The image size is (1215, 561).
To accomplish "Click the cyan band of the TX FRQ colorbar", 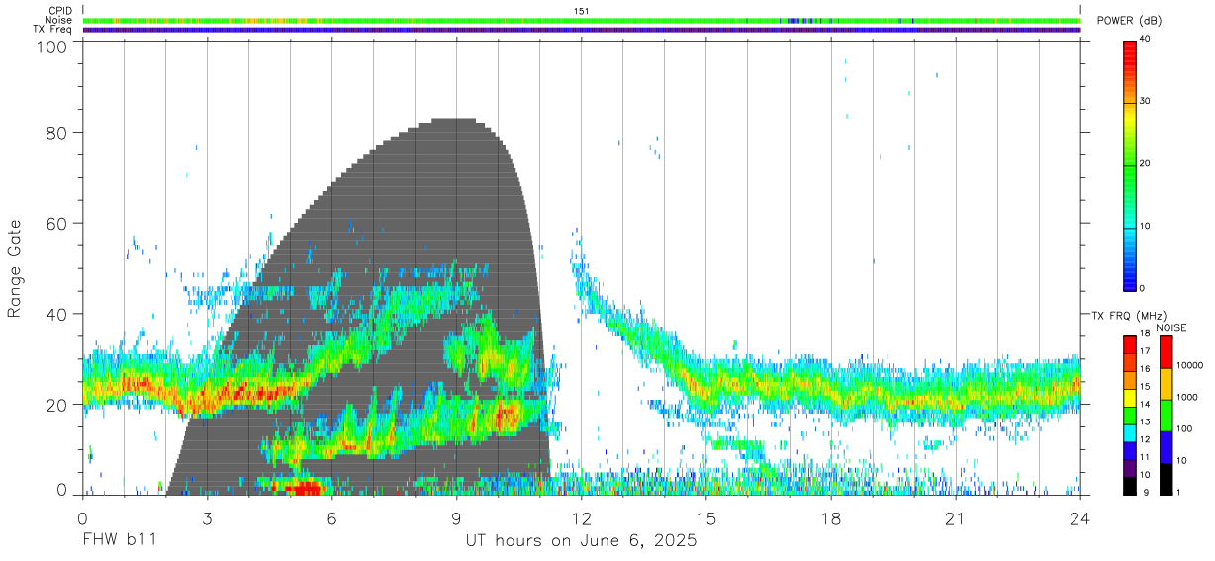I will (1130, 432).
